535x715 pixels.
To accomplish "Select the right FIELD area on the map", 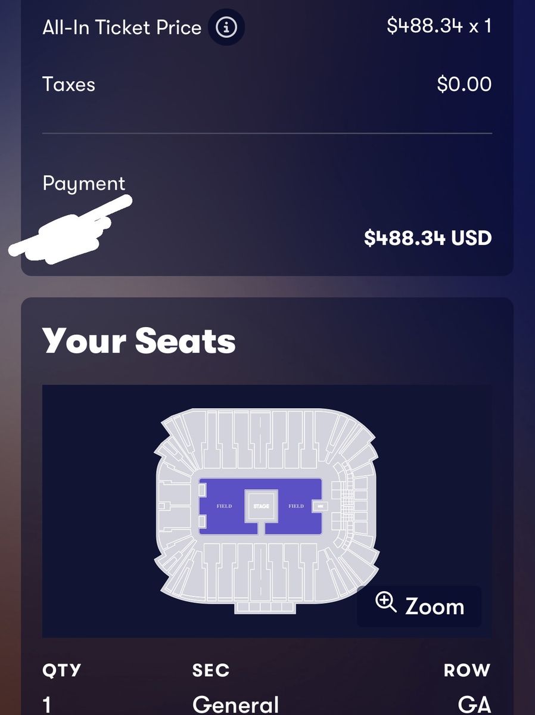I will click(x=296, y=506).
